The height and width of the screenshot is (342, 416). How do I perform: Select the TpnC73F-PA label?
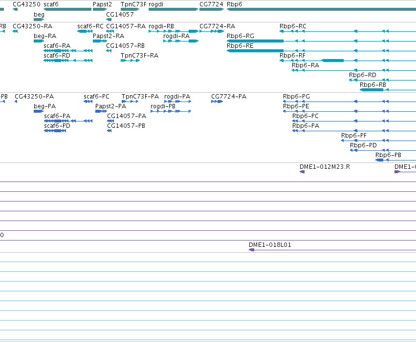[140, 97]
